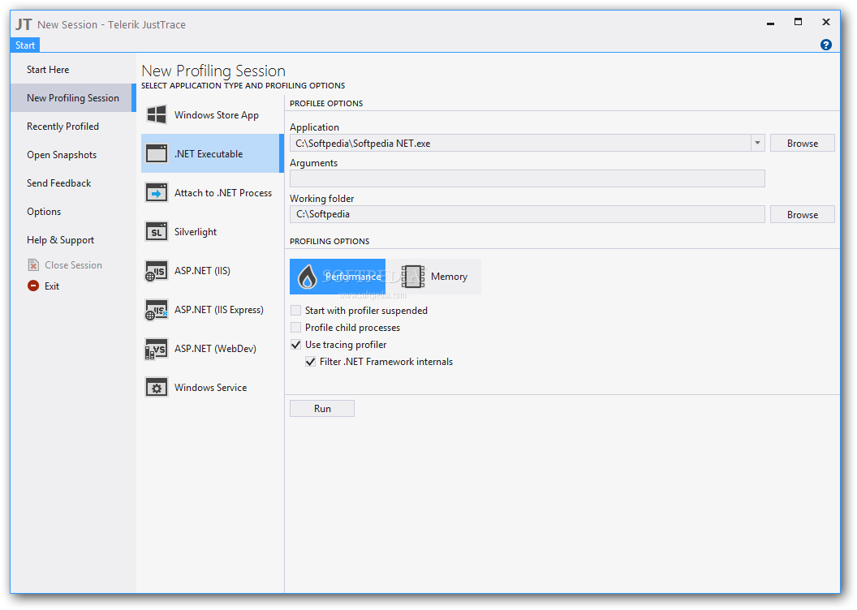Browse for the Application executable

803,143
